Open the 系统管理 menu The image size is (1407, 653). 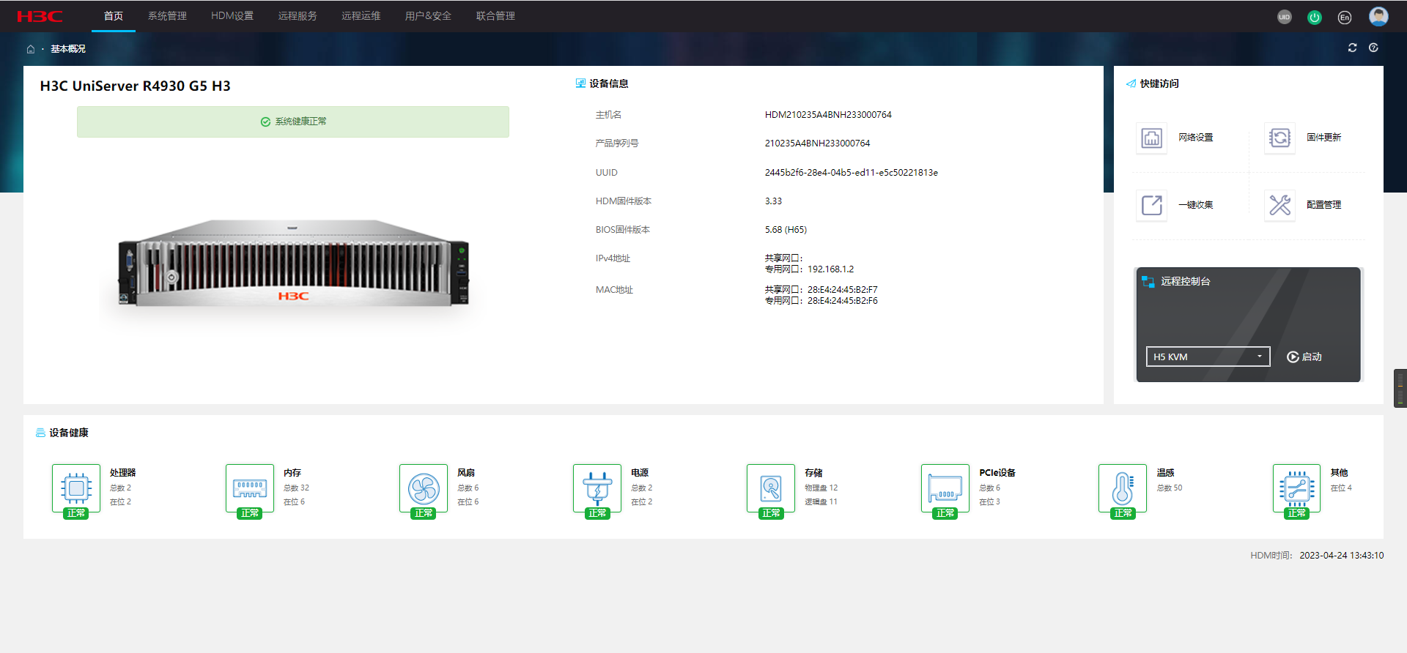167,16
